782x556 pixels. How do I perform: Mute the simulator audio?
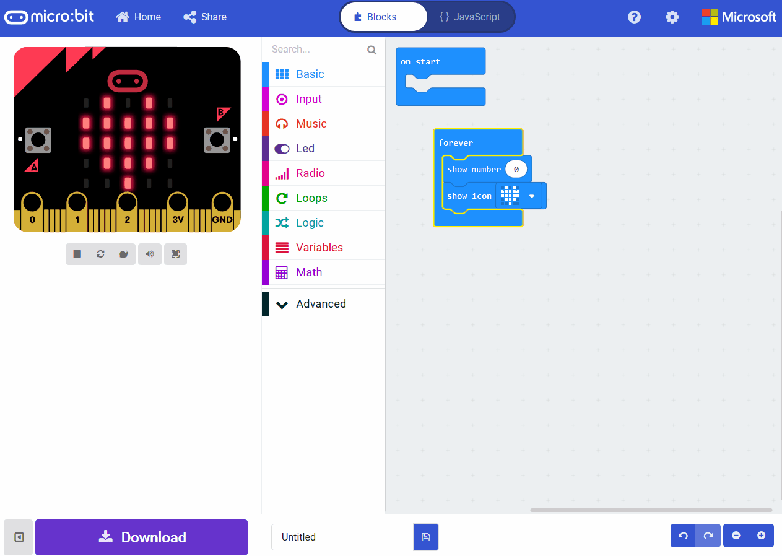(150, 254)
